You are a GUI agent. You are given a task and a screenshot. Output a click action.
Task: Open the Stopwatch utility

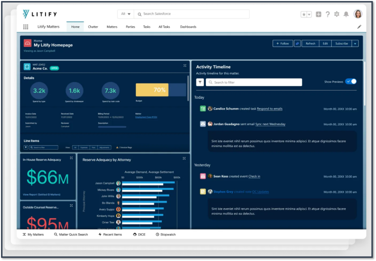tap(166, 235)
